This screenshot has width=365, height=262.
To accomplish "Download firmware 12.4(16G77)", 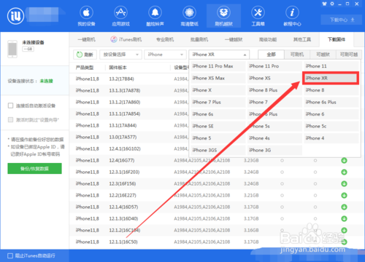I will [344, 160].
